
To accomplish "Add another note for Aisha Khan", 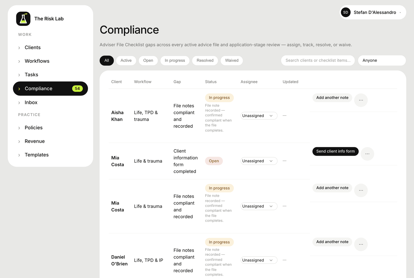I will pyautogui.click(x=332, y=98).
